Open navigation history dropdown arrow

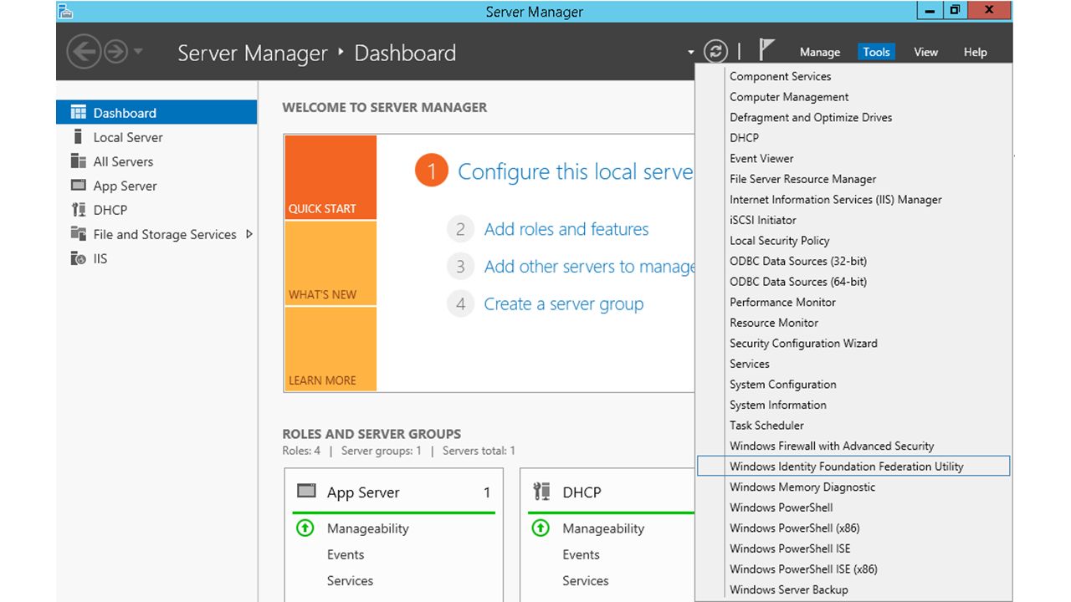(138, 52)
